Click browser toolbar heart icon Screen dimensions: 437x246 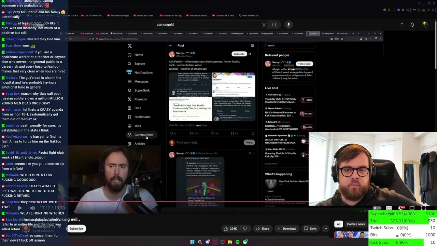pos(407,10)
